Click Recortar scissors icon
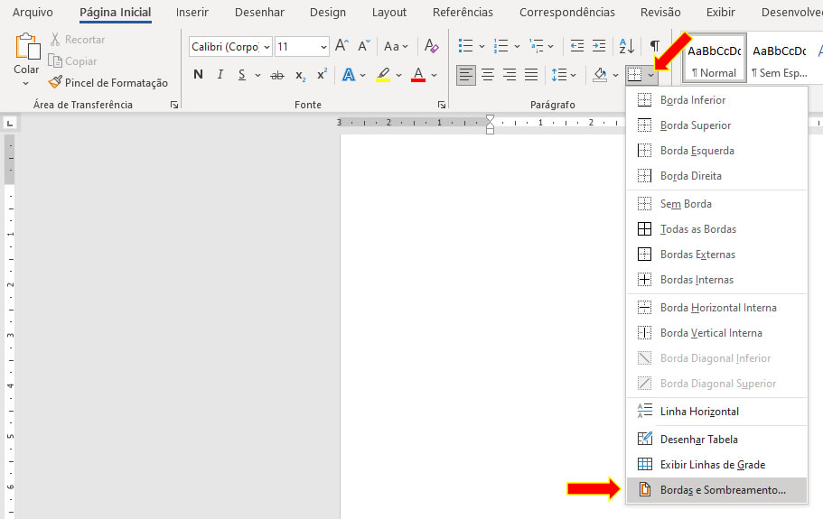Screen dimensions: 823x519 point(55,40)
